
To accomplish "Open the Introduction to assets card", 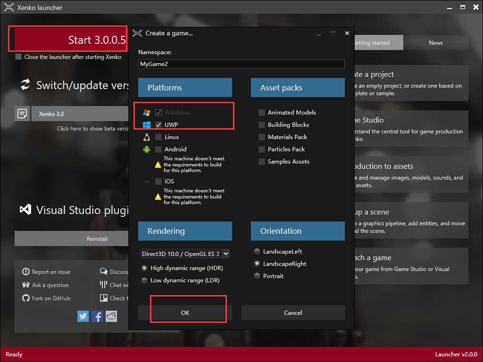I will click(x=411, y=174).
